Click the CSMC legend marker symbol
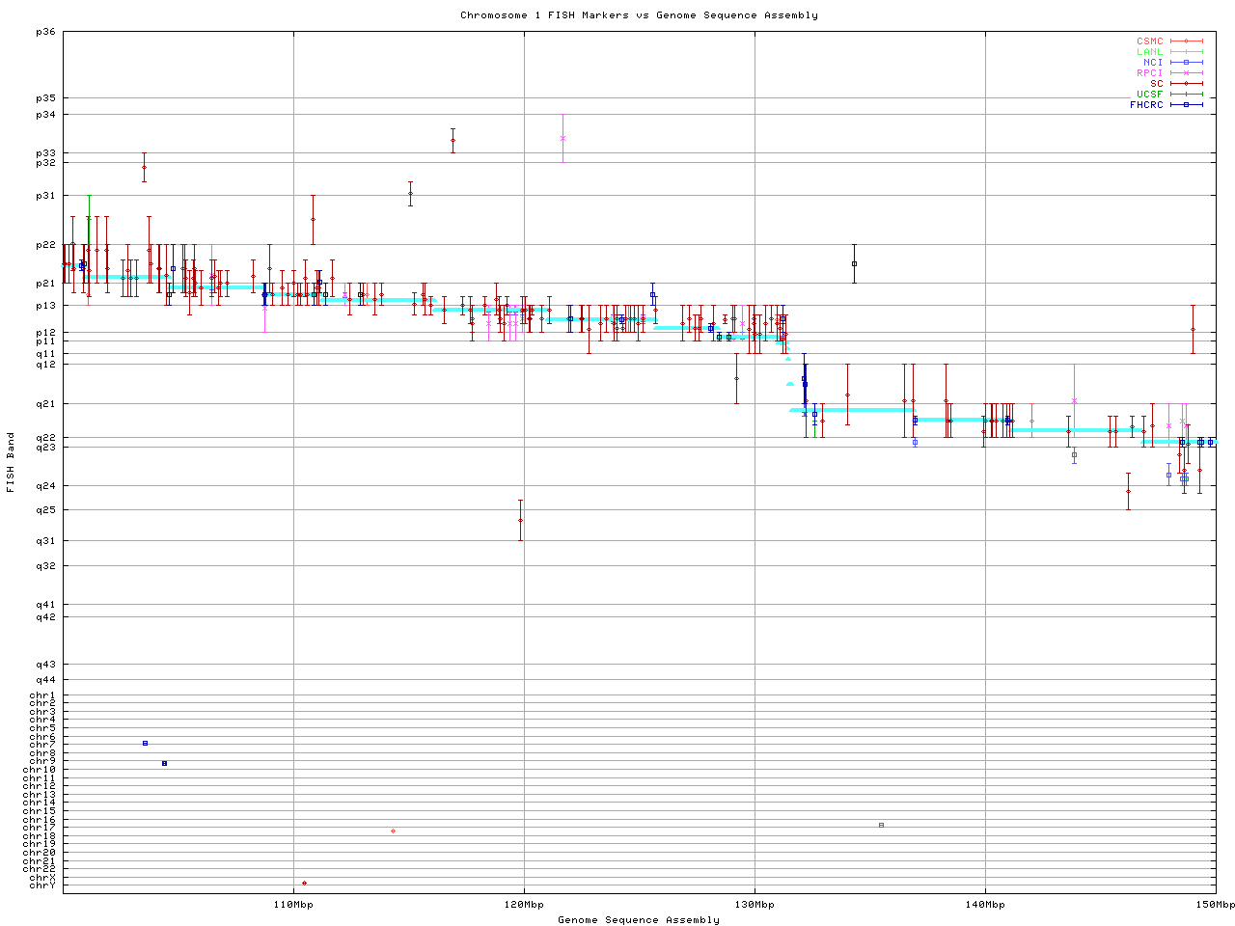The height and width of the screenshot is (926, 1235). 1186,41
